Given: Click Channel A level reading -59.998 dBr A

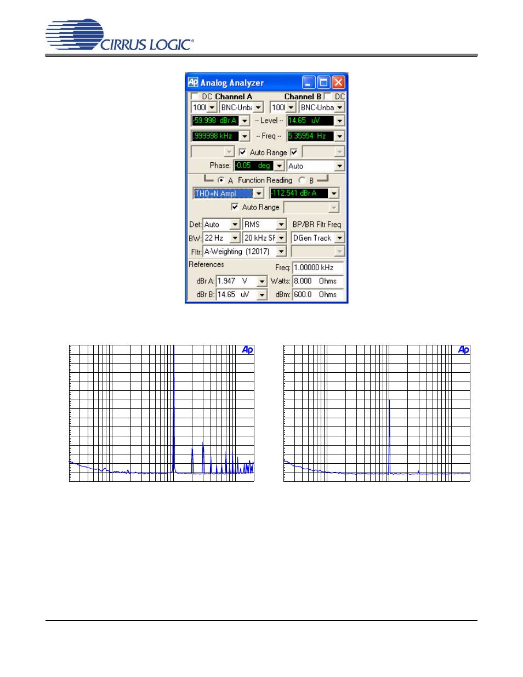Looking at the screenshot, I should pos(215,121).
